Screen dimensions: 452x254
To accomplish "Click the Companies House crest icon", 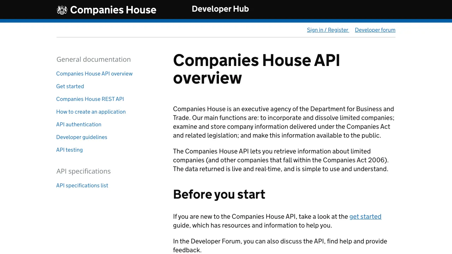I will tap(62, 10).
